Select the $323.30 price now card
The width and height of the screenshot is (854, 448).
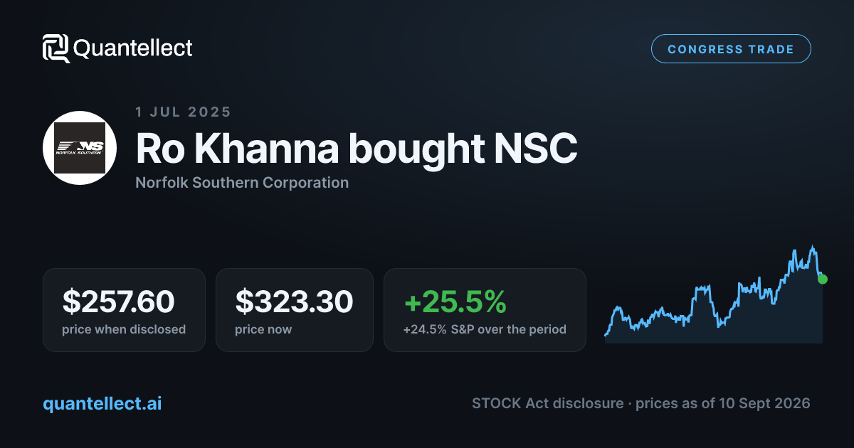295,310
